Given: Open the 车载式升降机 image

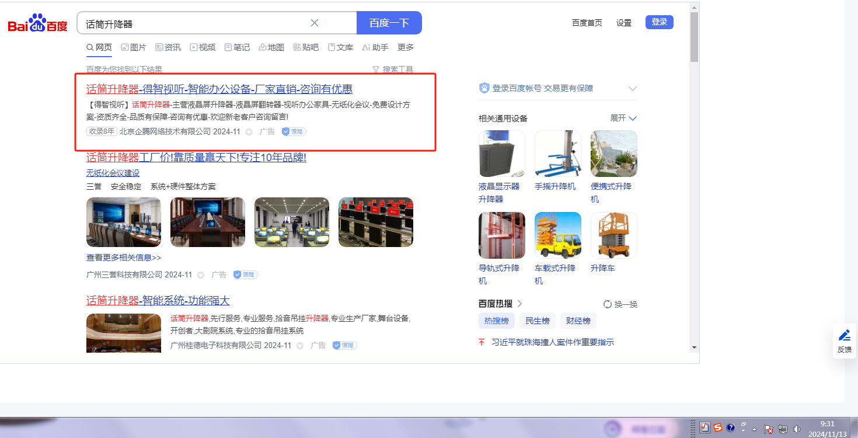Looking at the screenshot, I should coord(558,235).
